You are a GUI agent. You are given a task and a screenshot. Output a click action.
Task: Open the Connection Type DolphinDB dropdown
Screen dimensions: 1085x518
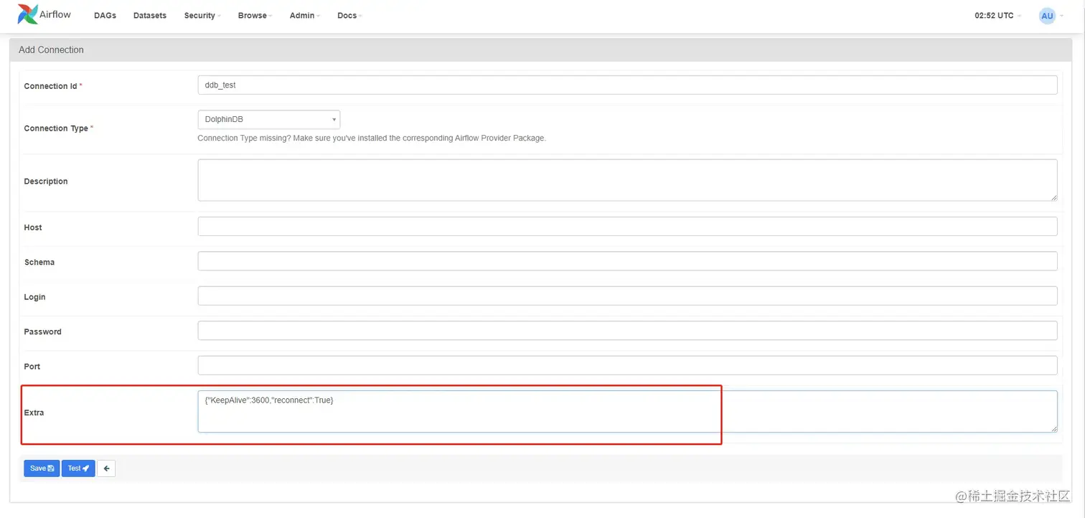click(268, 119)
